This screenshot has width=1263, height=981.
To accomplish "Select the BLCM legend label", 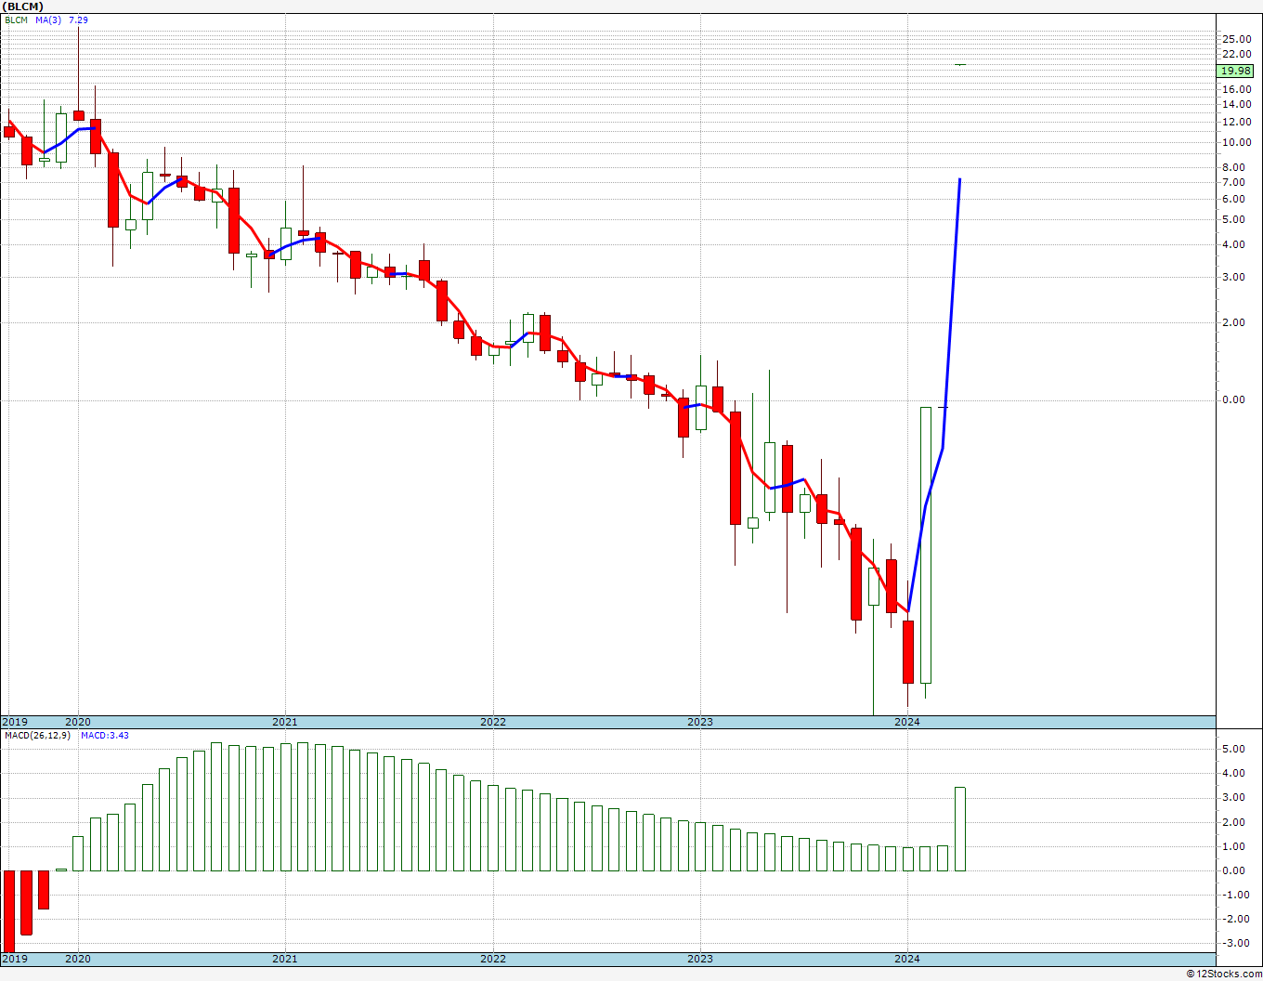I will [16, 20].
